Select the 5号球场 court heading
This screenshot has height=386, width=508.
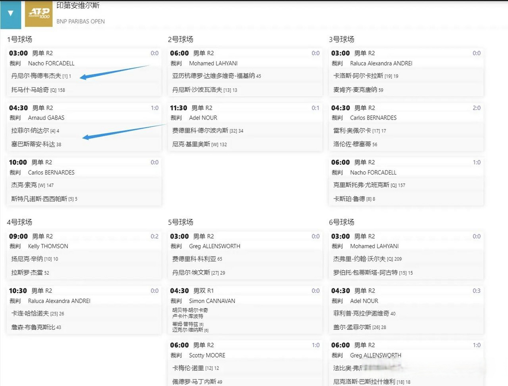point(180,222)
